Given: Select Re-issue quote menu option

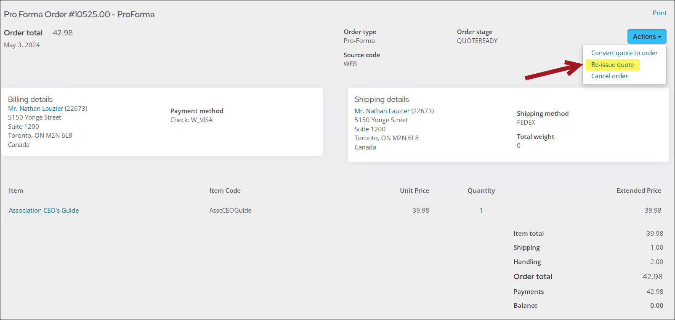Looking at the screenshot, I should pyautogui.click(x=612, y=65).
